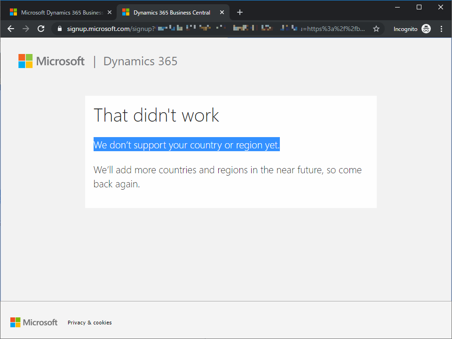Close the Microsoft Dynamics 365 Business tab
452x339 pixels.
(x=109, y=13)
